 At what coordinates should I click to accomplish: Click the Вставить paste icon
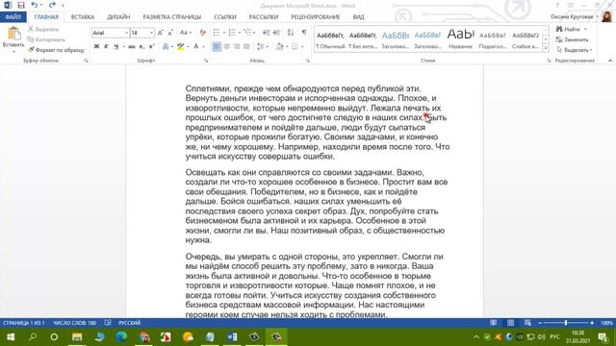(13, 35)
